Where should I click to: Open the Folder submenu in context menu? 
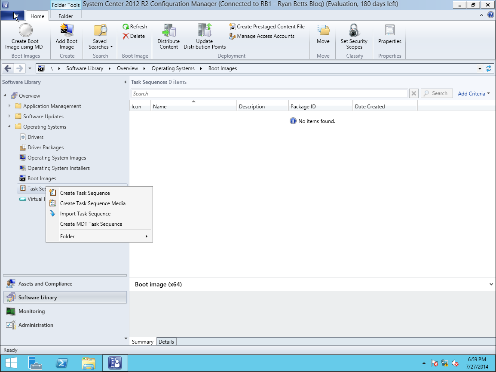(99, 237)
